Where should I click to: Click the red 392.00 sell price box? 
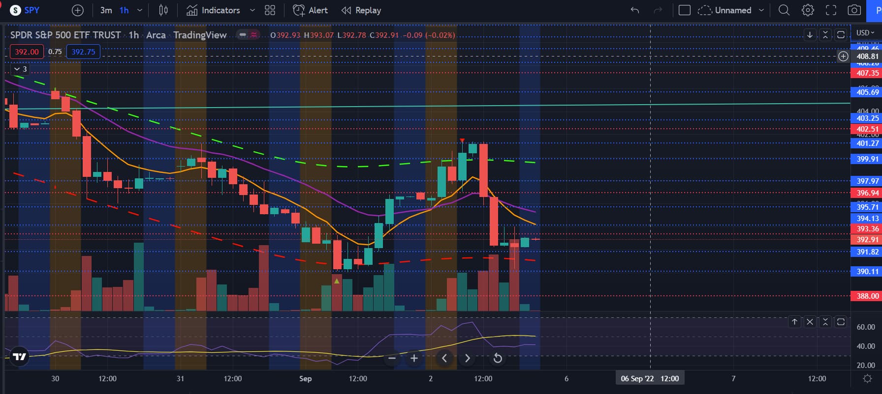coord(27,52)
